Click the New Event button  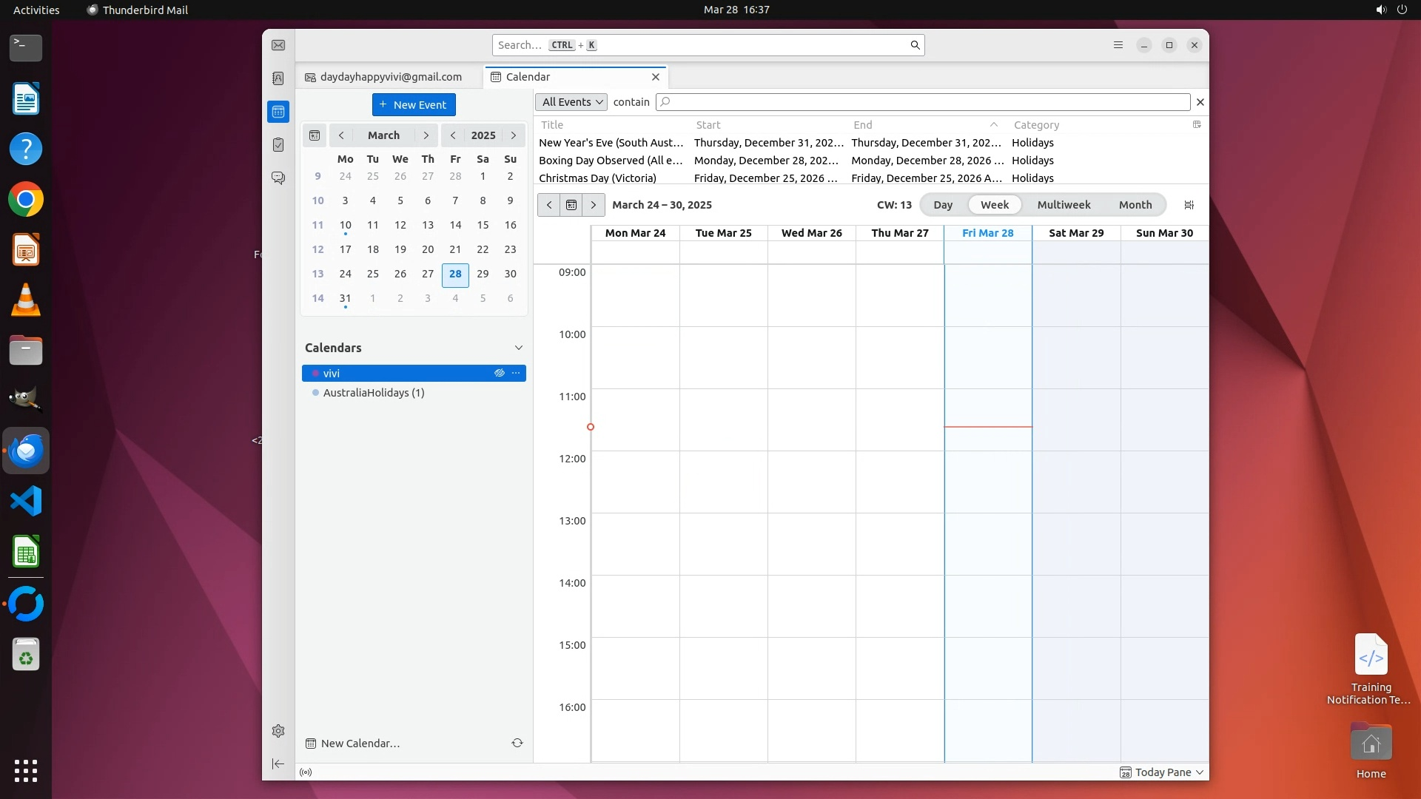pos(414,105)
